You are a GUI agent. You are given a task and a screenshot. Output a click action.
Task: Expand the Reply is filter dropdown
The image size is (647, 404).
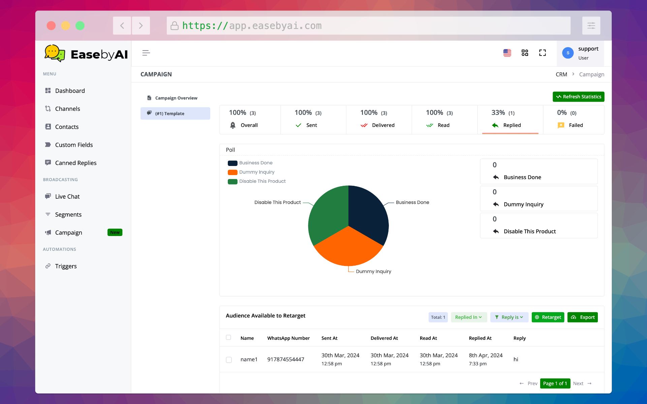509,317
